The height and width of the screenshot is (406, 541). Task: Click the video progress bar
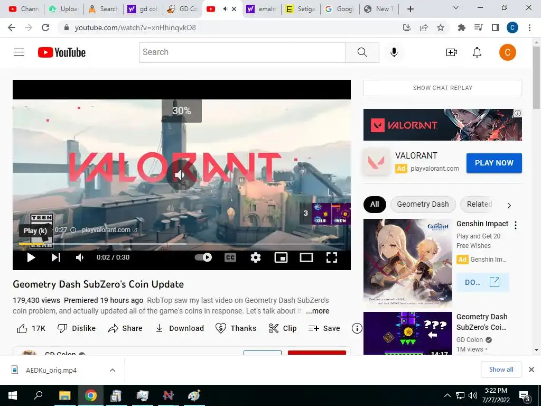[x=182, y=244]
